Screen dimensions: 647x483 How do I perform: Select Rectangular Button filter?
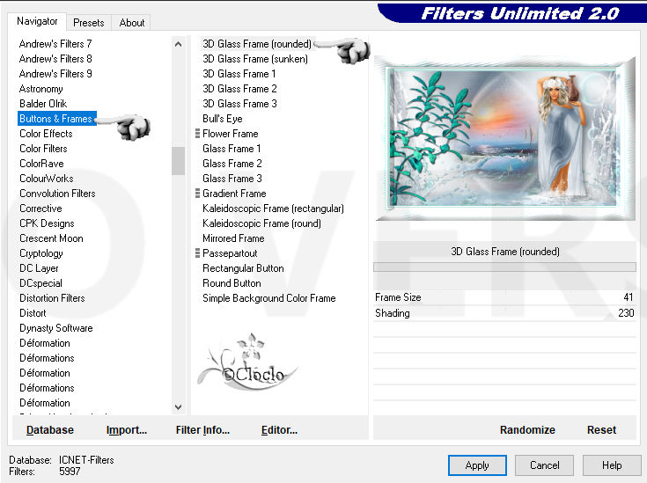pyautogui.click(x=243, y=268)
